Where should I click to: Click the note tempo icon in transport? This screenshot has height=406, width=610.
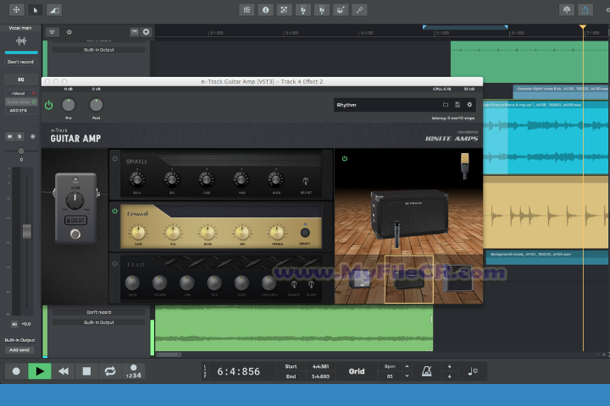coord(472,371)
